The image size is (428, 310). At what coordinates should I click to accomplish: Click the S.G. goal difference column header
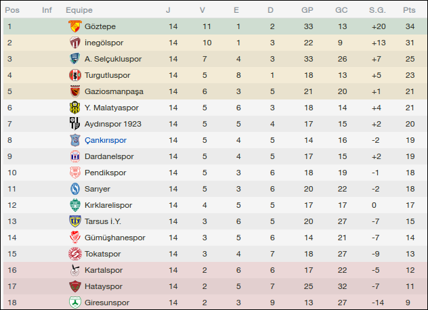pyautogui.click(x=377, y=10)
